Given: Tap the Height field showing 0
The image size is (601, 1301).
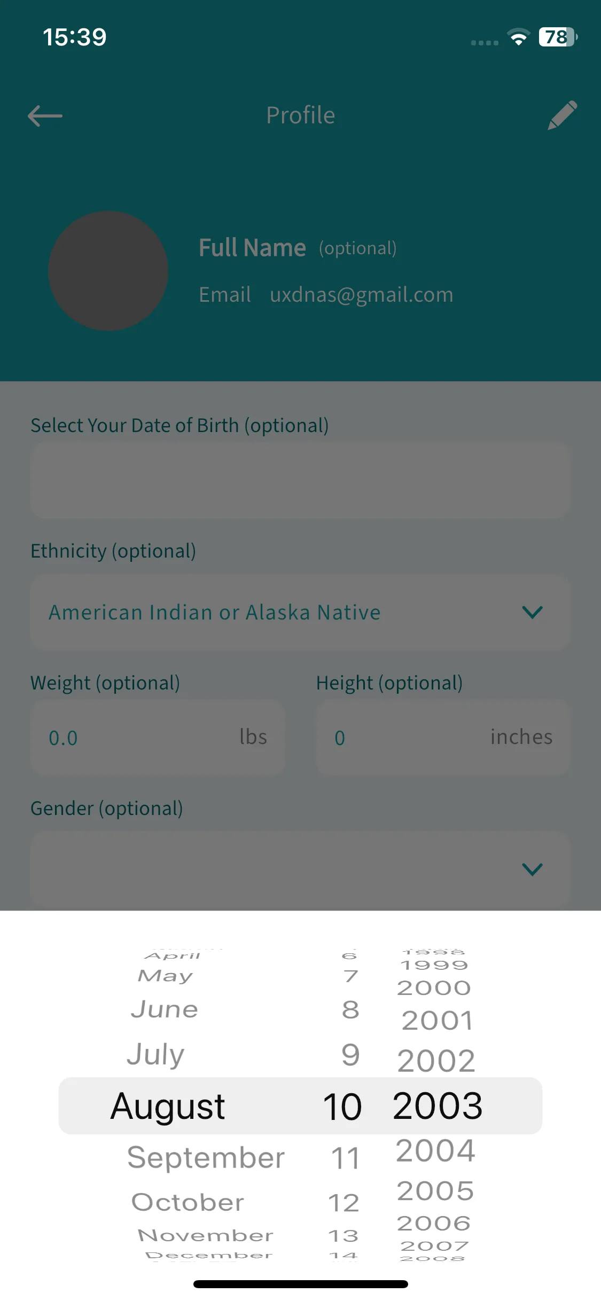Looking at the screenshot, I should [443, 738].
